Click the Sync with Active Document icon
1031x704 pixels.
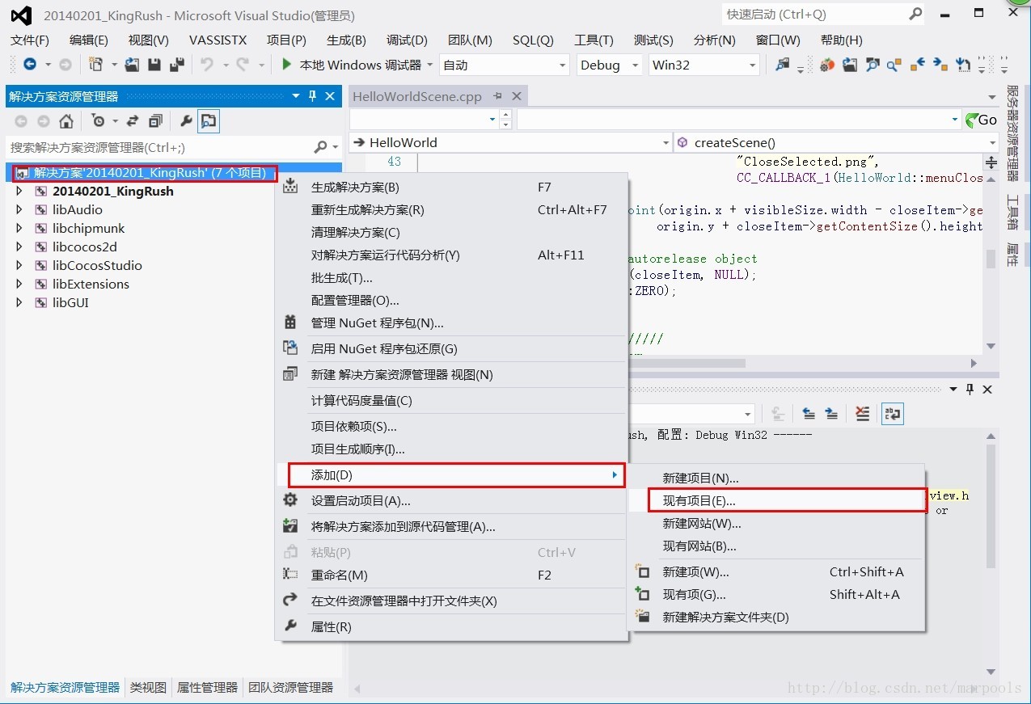(x=133, y=121)
